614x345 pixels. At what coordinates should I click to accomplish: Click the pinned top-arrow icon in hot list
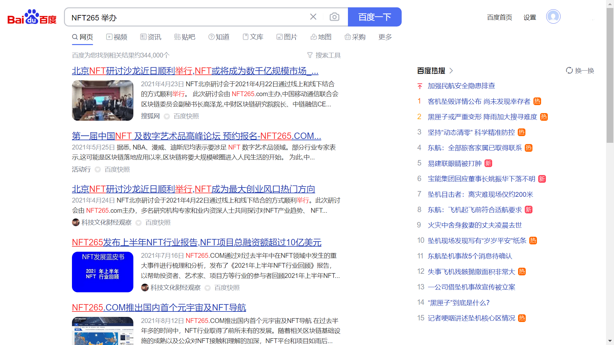point(420,86)
